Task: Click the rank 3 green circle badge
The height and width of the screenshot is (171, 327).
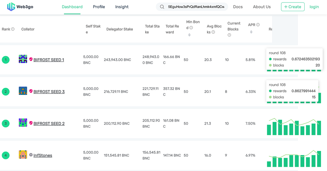Action: pos(6,124)
